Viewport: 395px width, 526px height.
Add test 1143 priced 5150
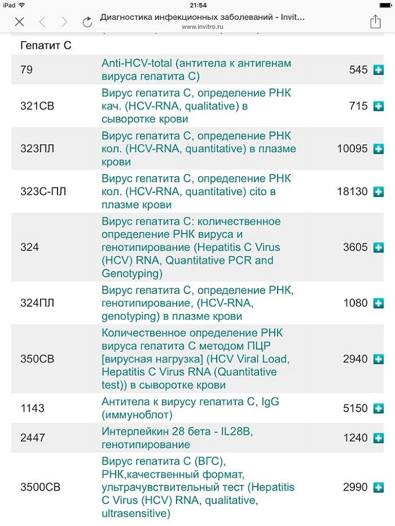pos(379,408)
